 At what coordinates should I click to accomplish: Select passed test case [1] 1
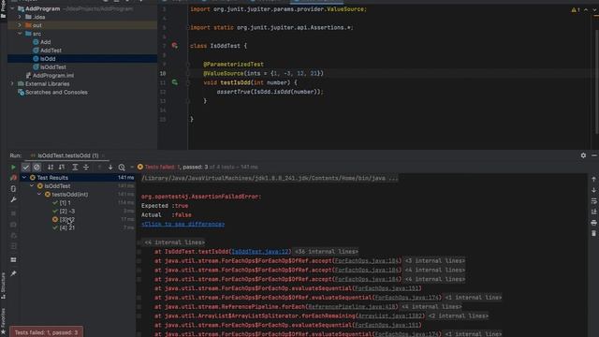tap(65, 203)
